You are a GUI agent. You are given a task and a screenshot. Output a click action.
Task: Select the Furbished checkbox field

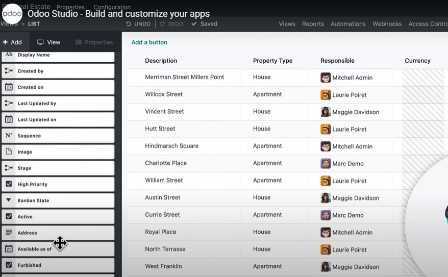click(58, 265)
